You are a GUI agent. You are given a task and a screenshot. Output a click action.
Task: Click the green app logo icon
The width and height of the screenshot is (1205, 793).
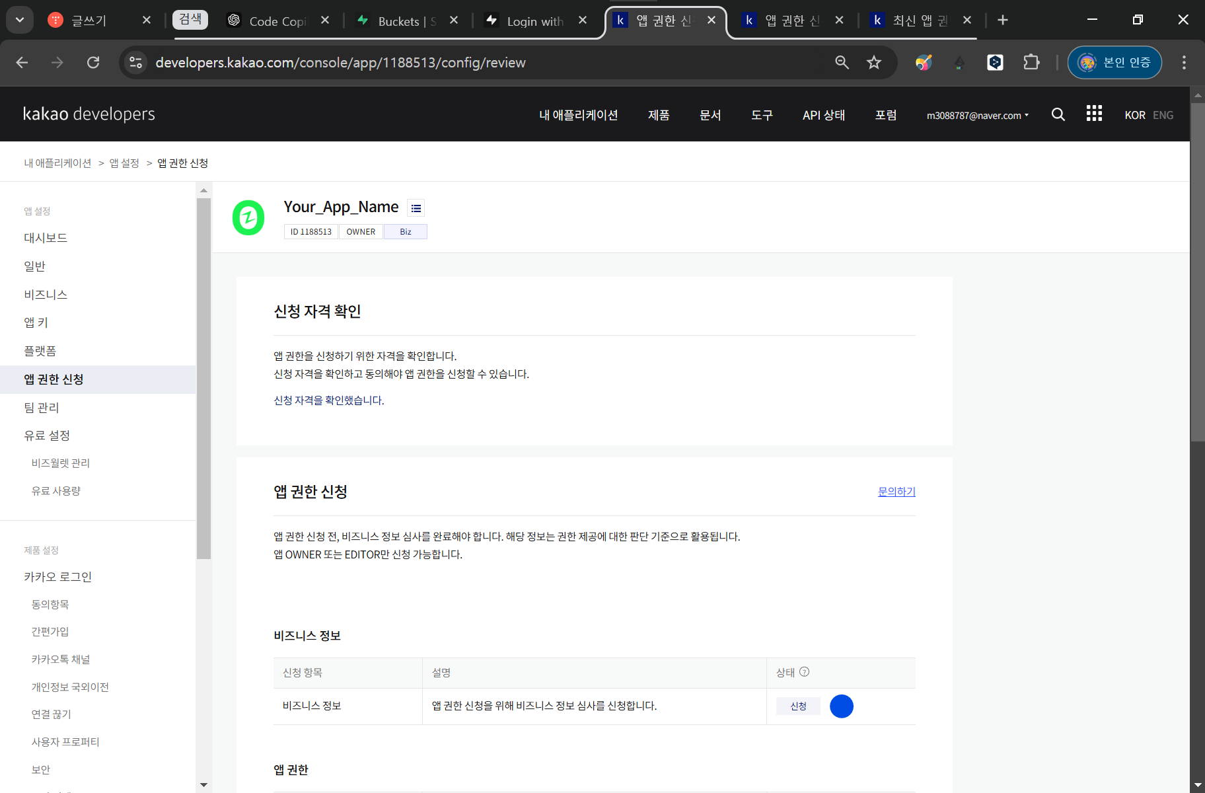pos(248,217)
